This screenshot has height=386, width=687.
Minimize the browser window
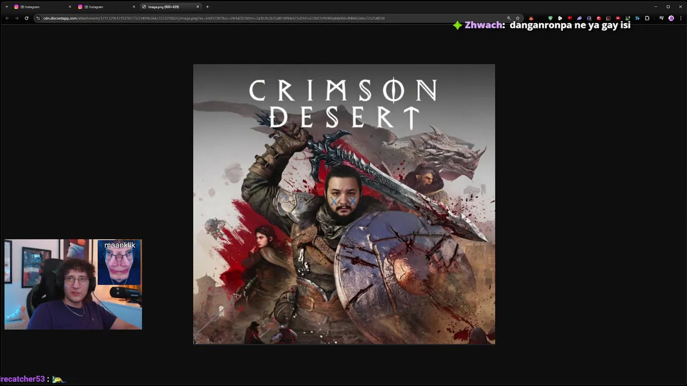coord(655,6)
